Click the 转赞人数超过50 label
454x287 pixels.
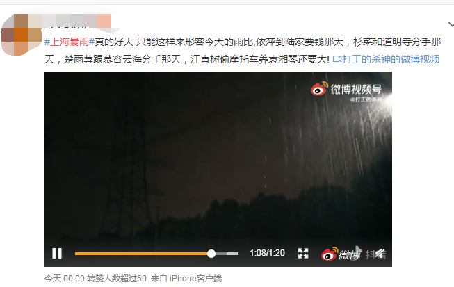coord(117,279)
